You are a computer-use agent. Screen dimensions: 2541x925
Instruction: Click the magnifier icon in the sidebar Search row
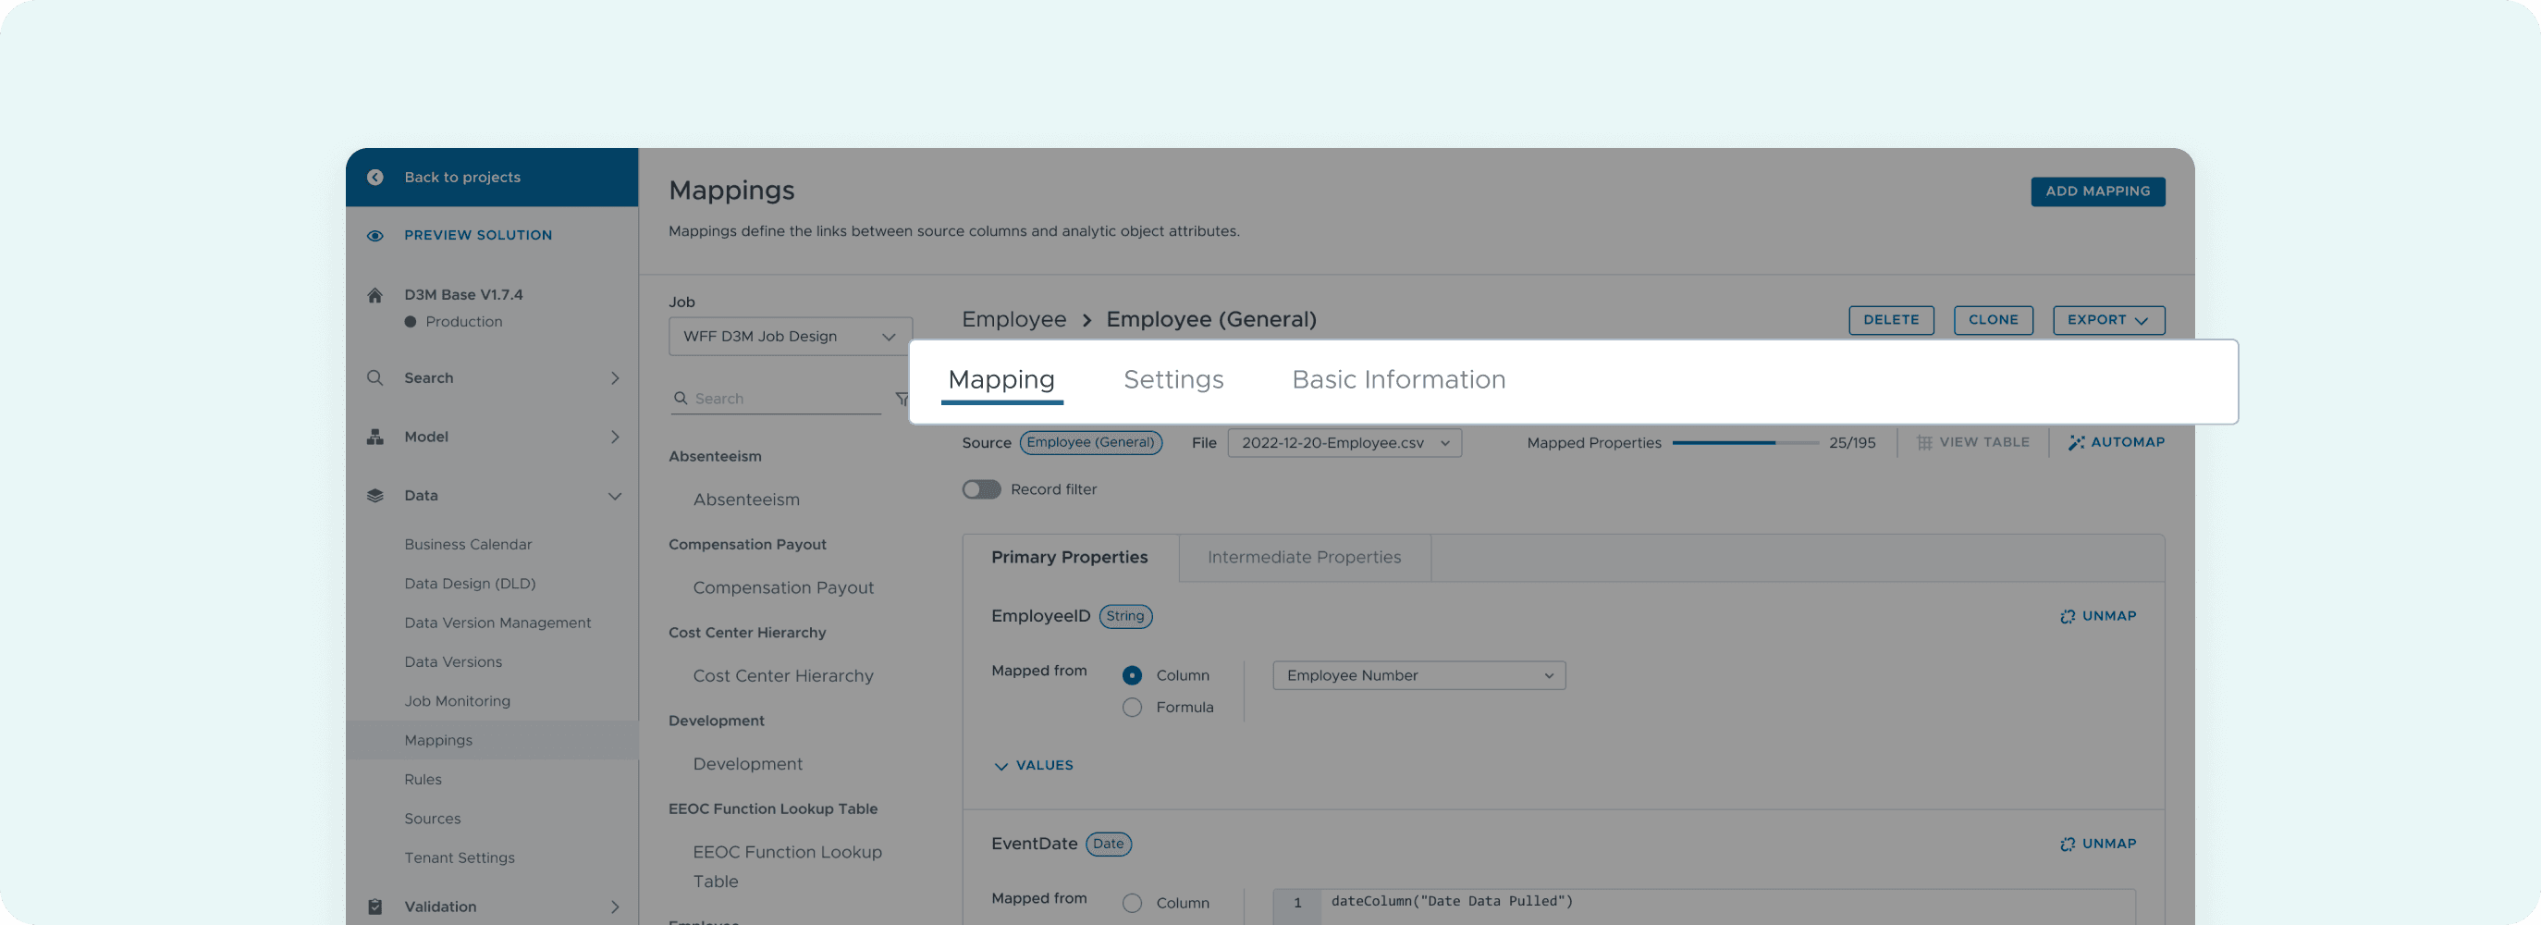pos(374,377)
